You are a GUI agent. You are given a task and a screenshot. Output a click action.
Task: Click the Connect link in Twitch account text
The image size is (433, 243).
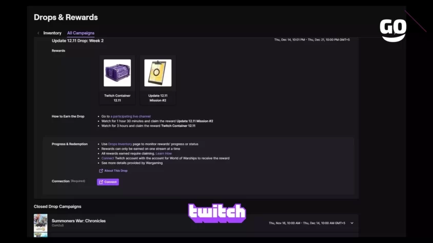108,158
